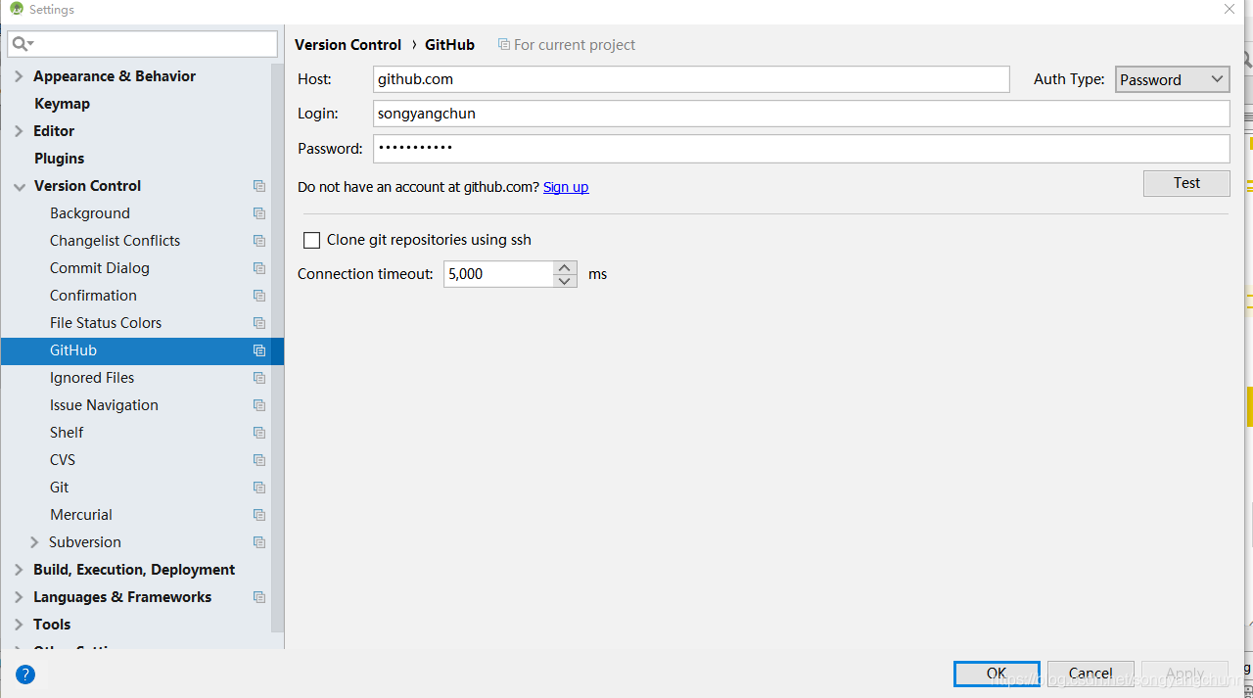The height and width of the screenshot is (698, 1253).
Task: Click the per-project icon beside Shelf
Action: click(259, 433)
